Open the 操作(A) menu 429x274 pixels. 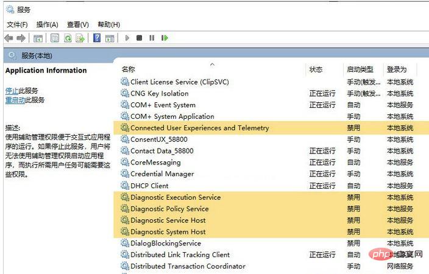48,24
